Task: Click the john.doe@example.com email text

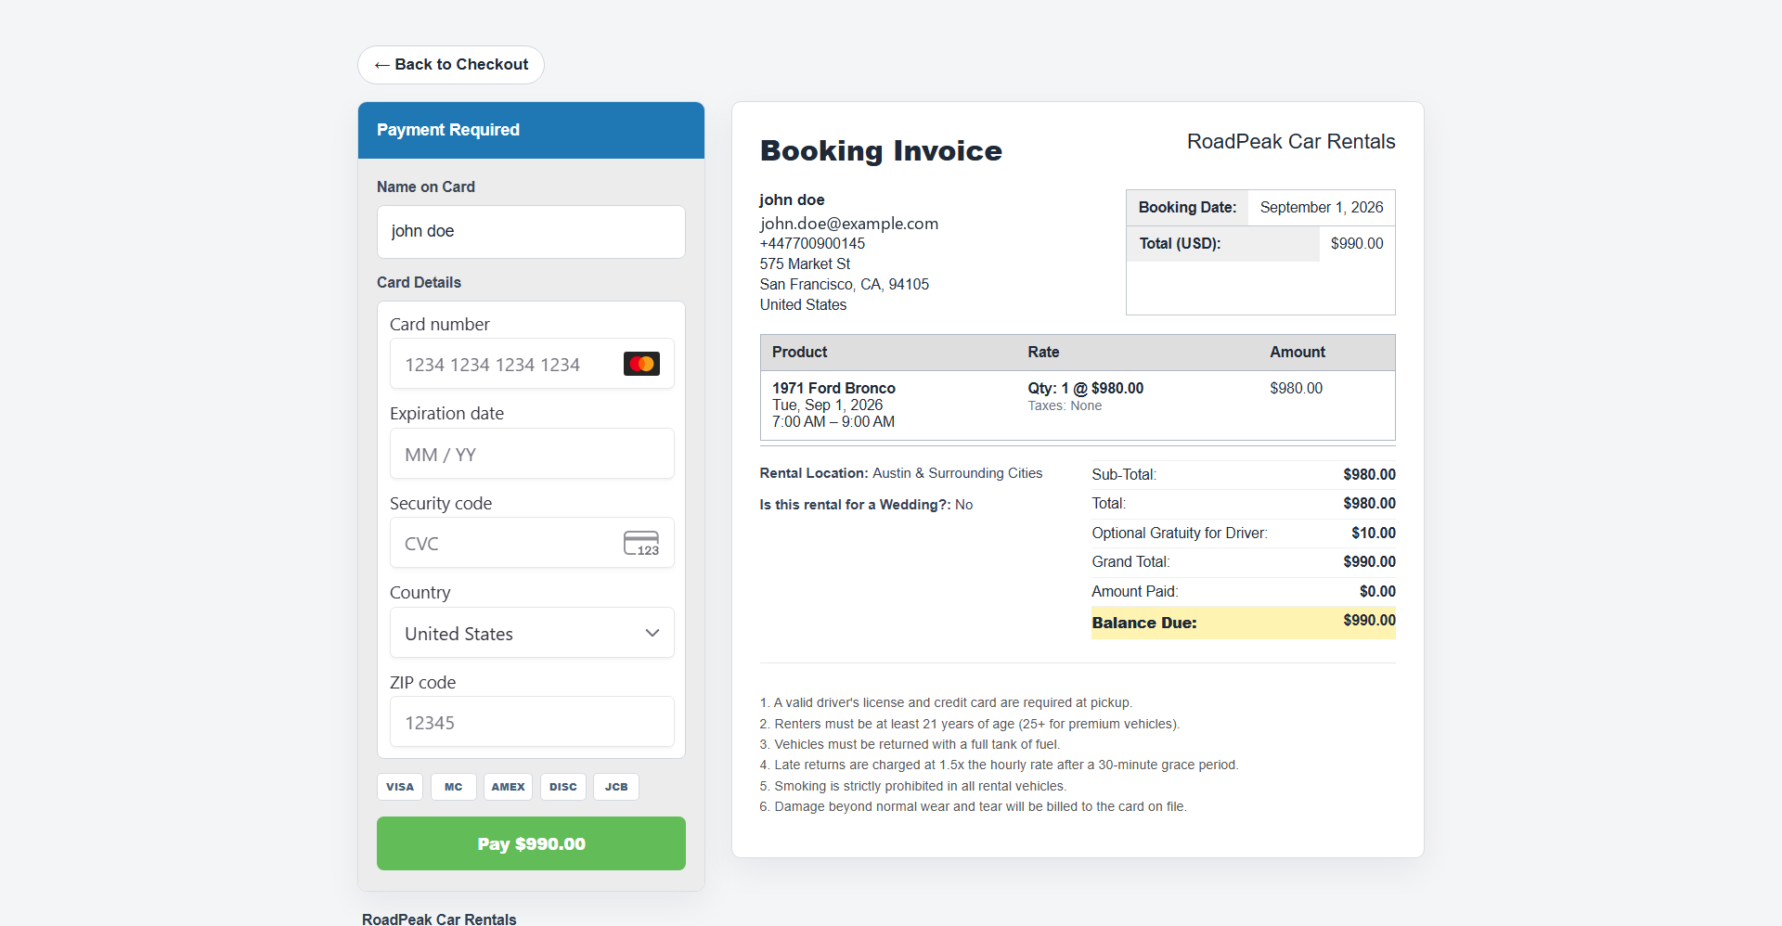Action: 849,224
